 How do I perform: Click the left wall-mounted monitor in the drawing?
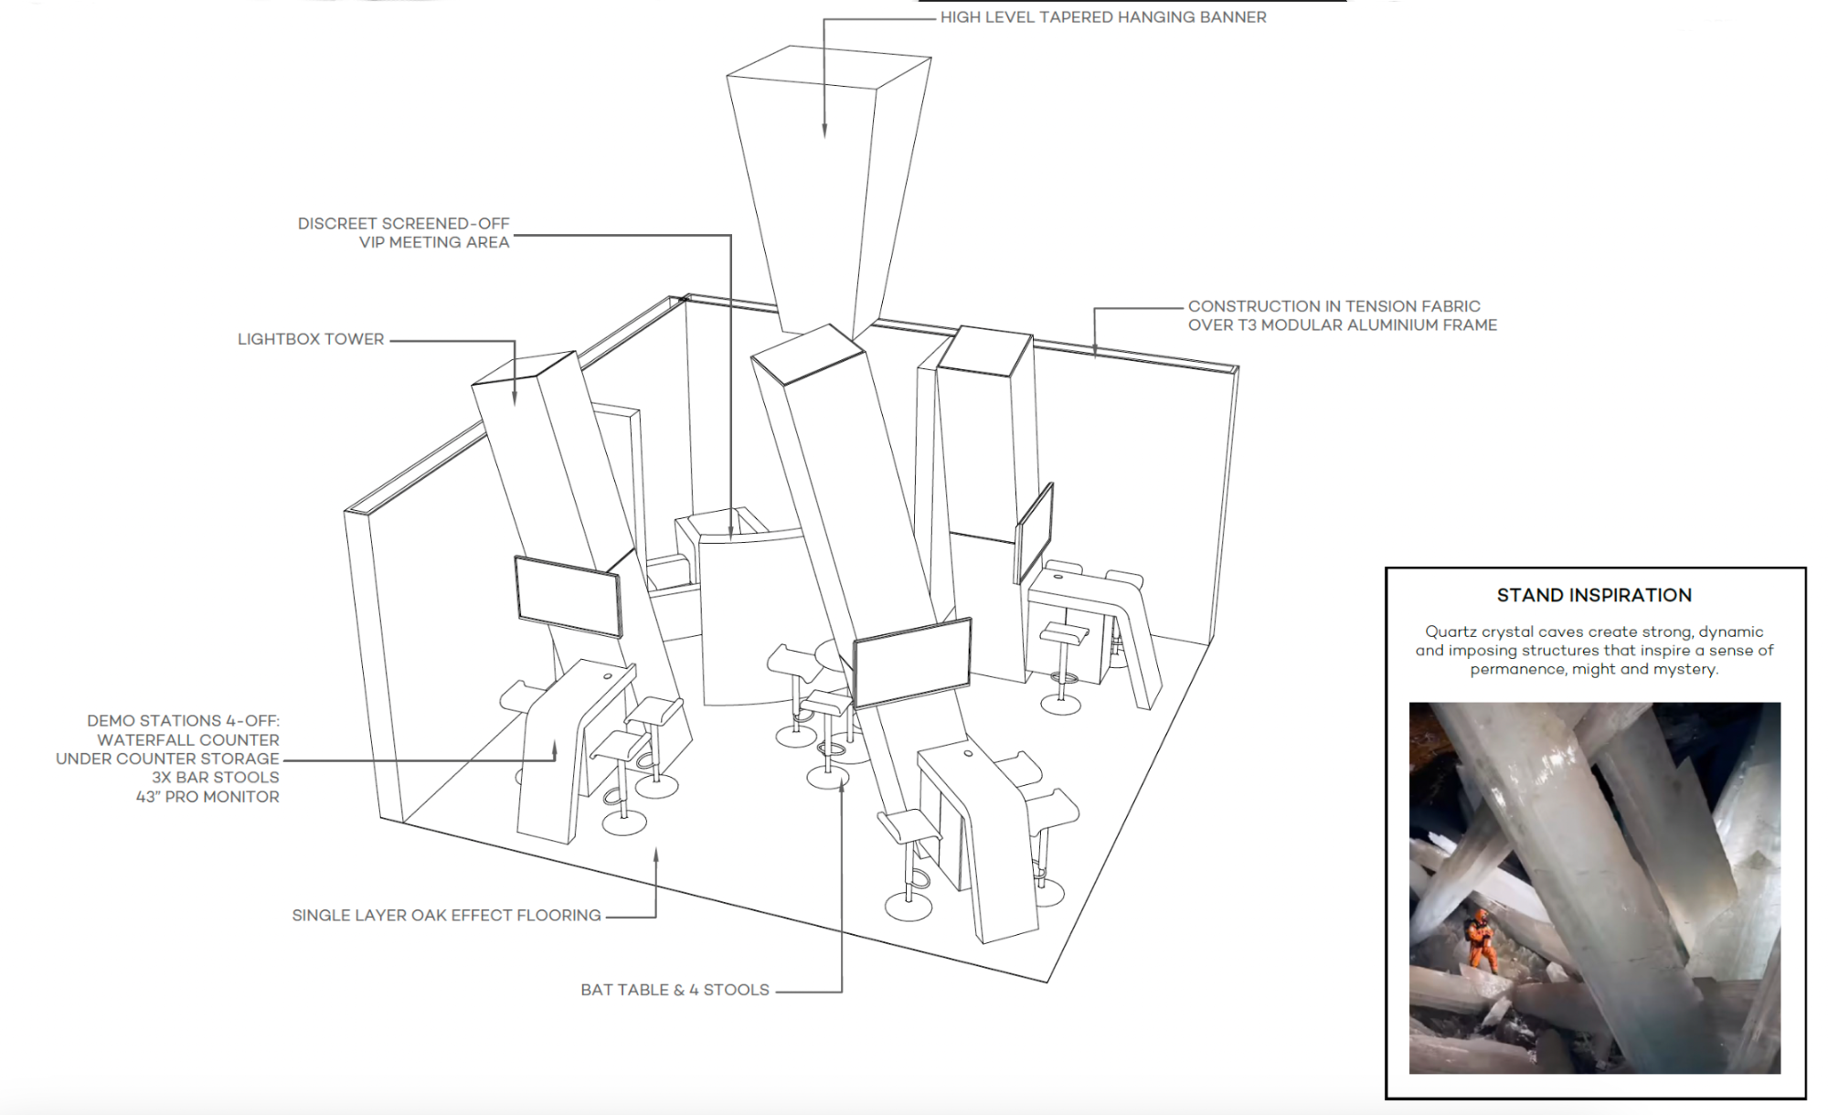coord(568,596)
